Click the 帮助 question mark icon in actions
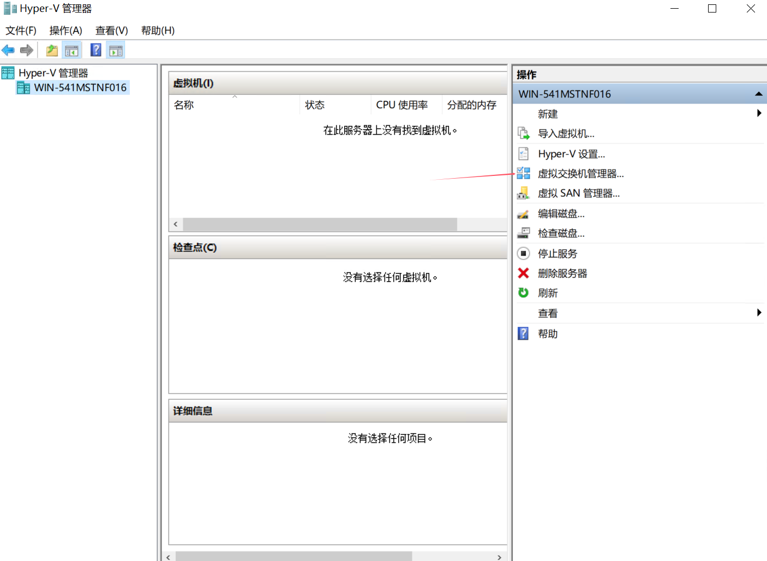This screenshot has width=767, height=561. (523, 333)
